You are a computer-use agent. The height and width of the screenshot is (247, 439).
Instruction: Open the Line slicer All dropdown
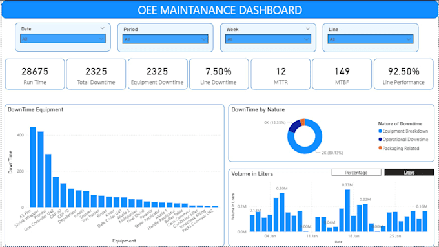tap(371, 39)
